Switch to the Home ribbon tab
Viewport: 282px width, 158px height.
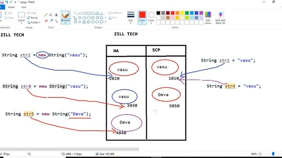click(11, 7)
